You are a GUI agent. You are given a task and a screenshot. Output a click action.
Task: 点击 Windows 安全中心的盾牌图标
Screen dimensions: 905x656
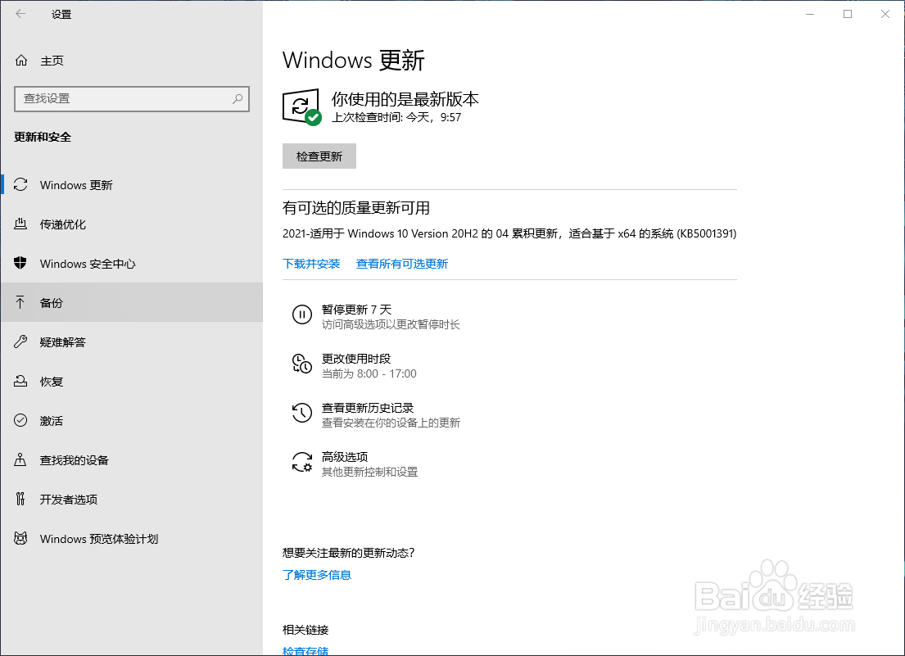(20, 263)
